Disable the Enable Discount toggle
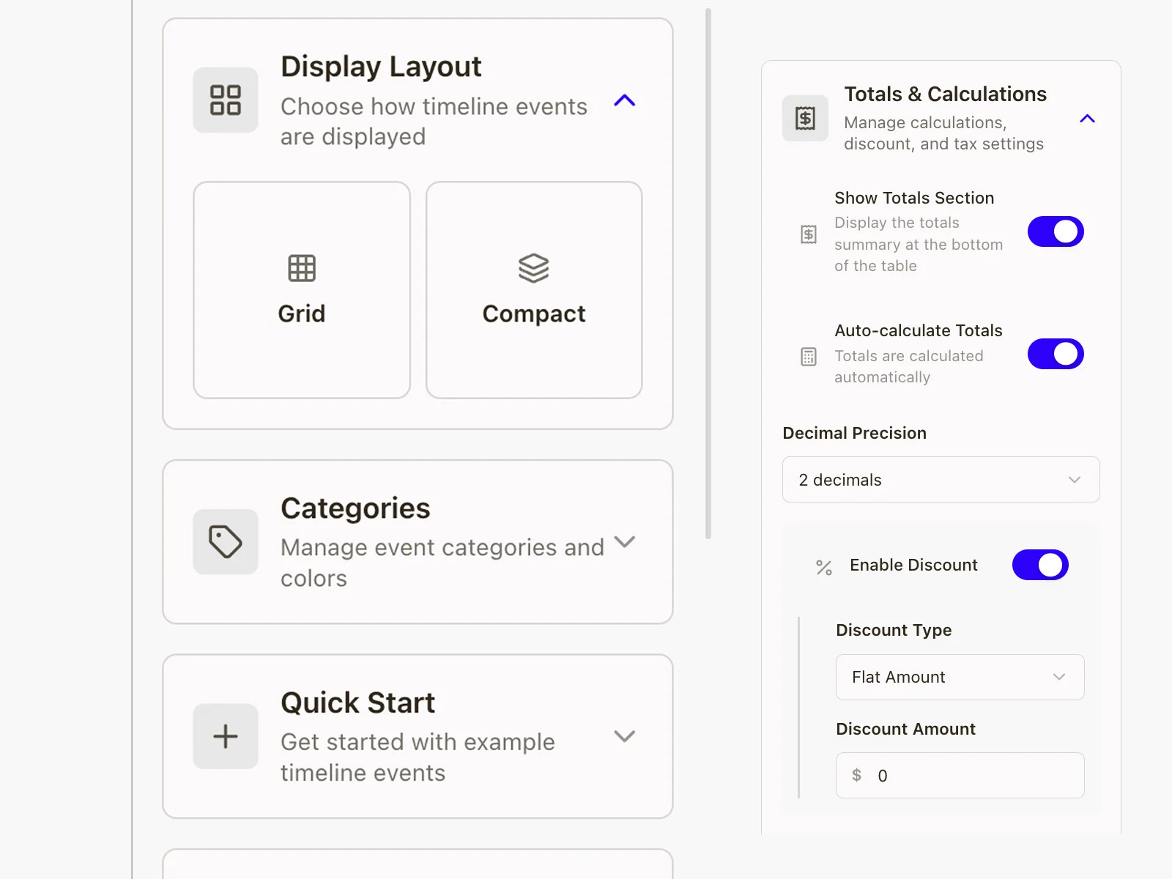Image resolution: width=1172 pixels, height=879 pixels. point(1040,565)
